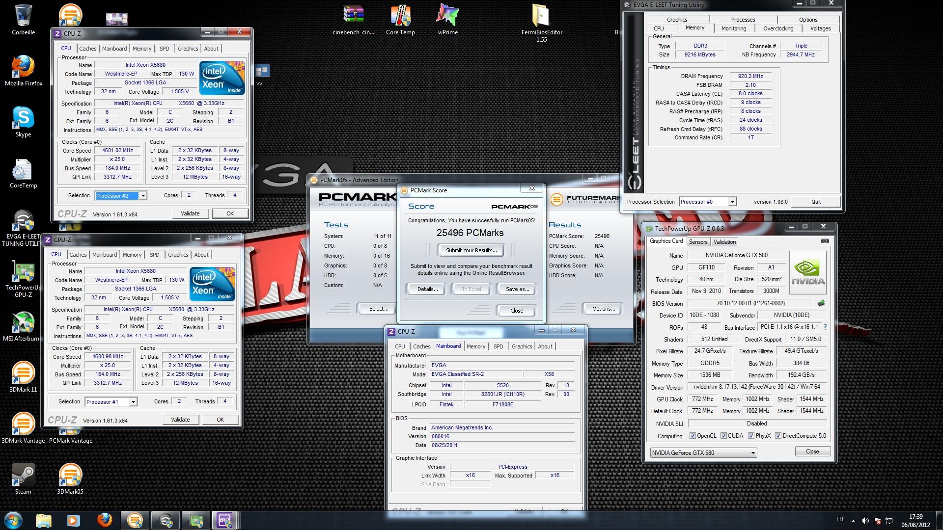Open the 3DMark Vantage desktop shortcut
The height and width of the screenshot is (530, 943).
23,428
